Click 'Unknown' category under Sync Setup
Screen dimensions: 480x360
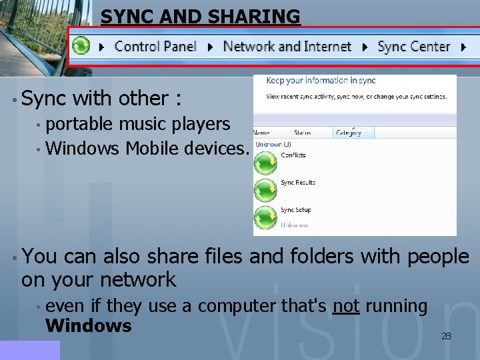click(x=294, y=225)
